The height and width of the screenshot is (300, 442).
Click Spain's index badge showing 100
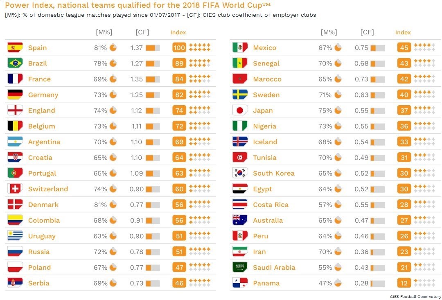click(x=179, y=47)
